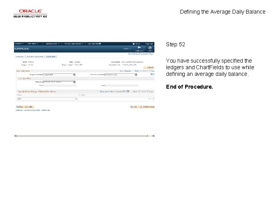
Task: Click View All link in values grid
Action: pyautogui.click(x=118, y=91)
